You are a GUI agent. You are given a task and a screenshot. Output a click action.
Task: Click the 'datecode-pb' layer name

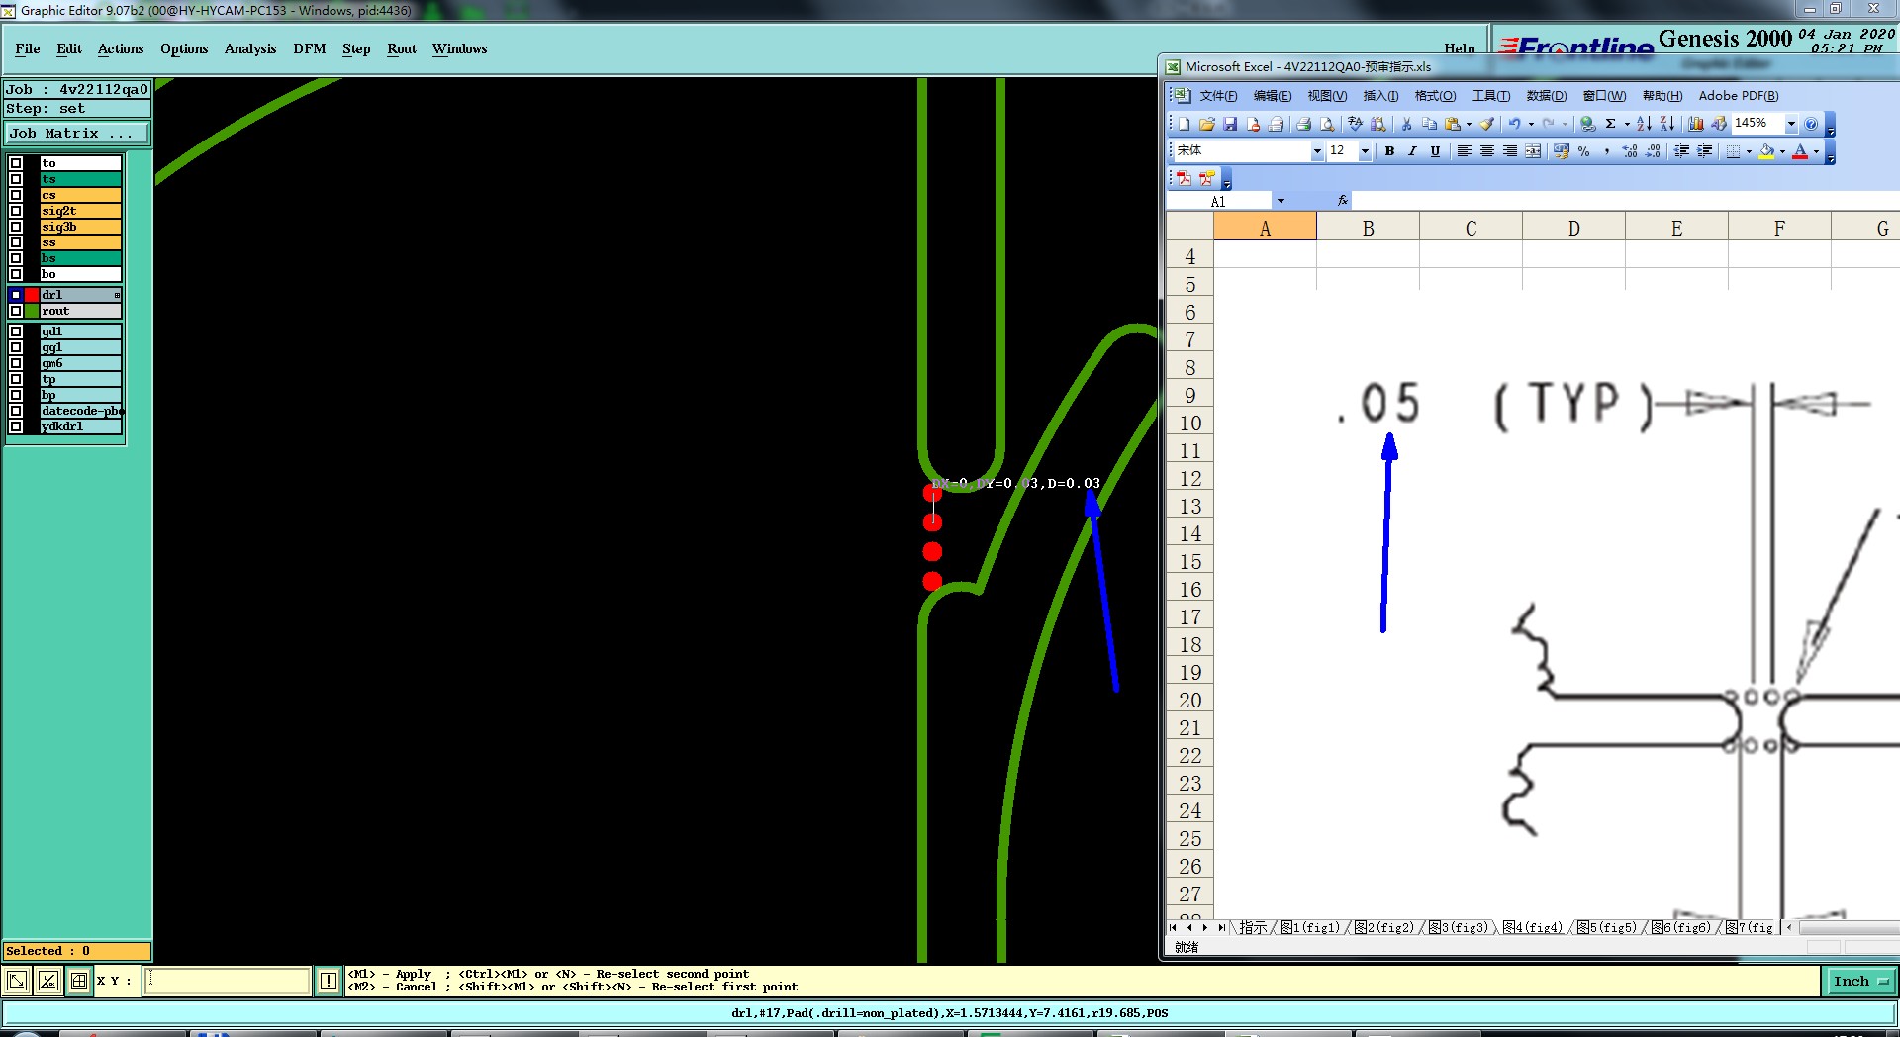pyautogui.click(x=80, y=411)
